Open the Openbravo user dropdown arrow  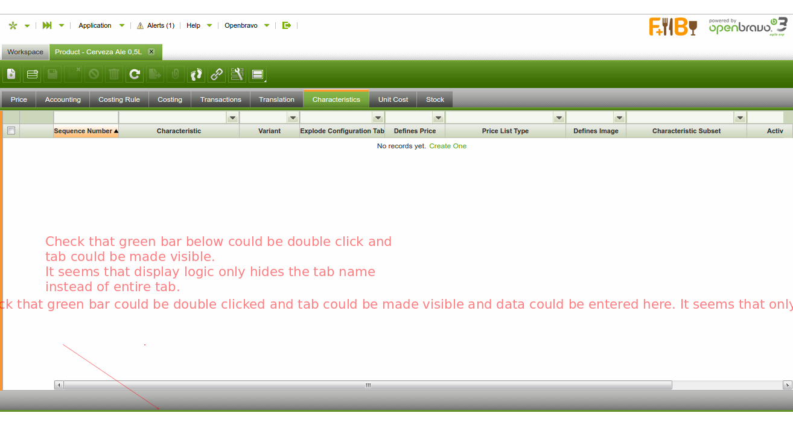267,25
